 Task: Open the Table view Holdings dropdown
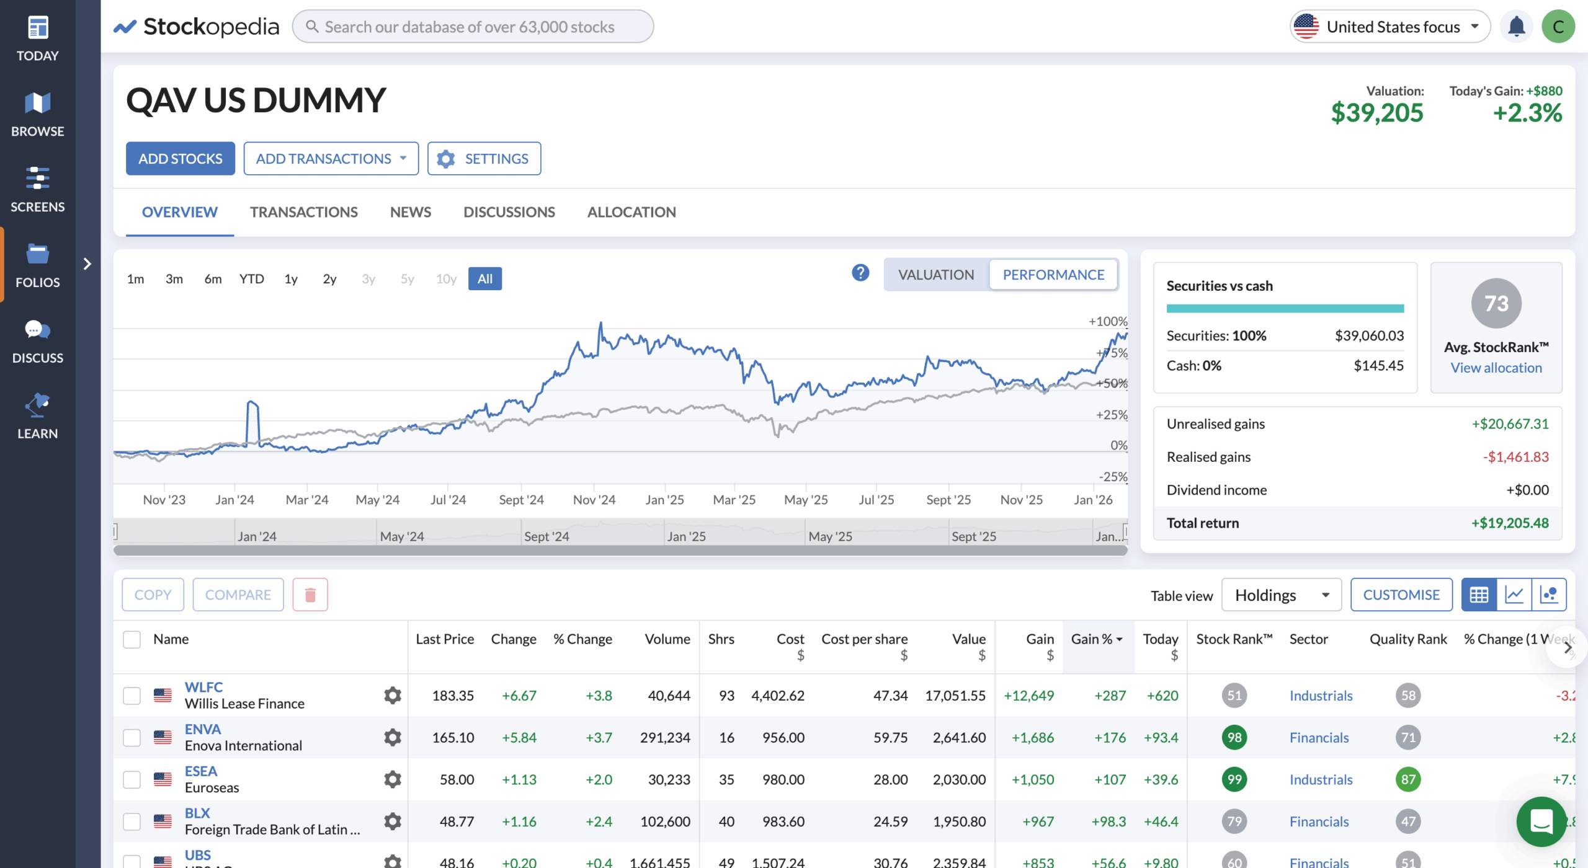coord(1280,594)
